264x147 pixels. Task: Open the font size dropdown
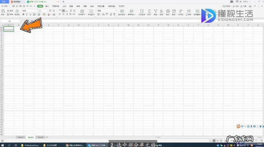(43, 11)
